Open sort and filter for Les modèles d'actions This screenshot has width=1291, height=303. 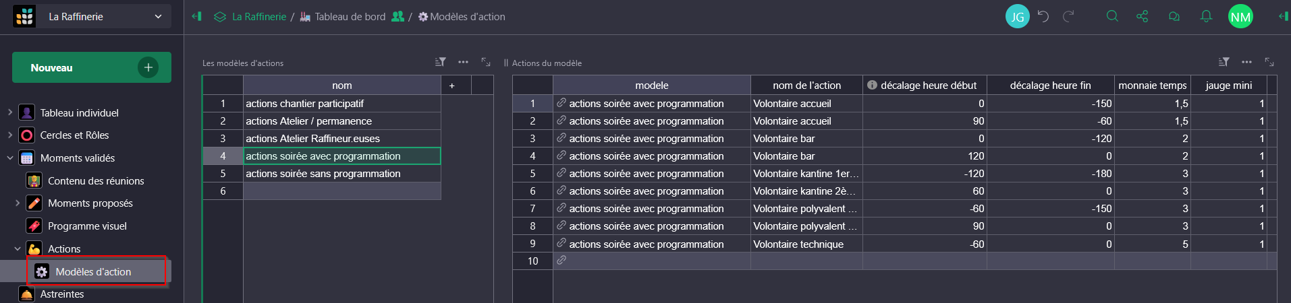pyautogui.click(x=441, y=62)
